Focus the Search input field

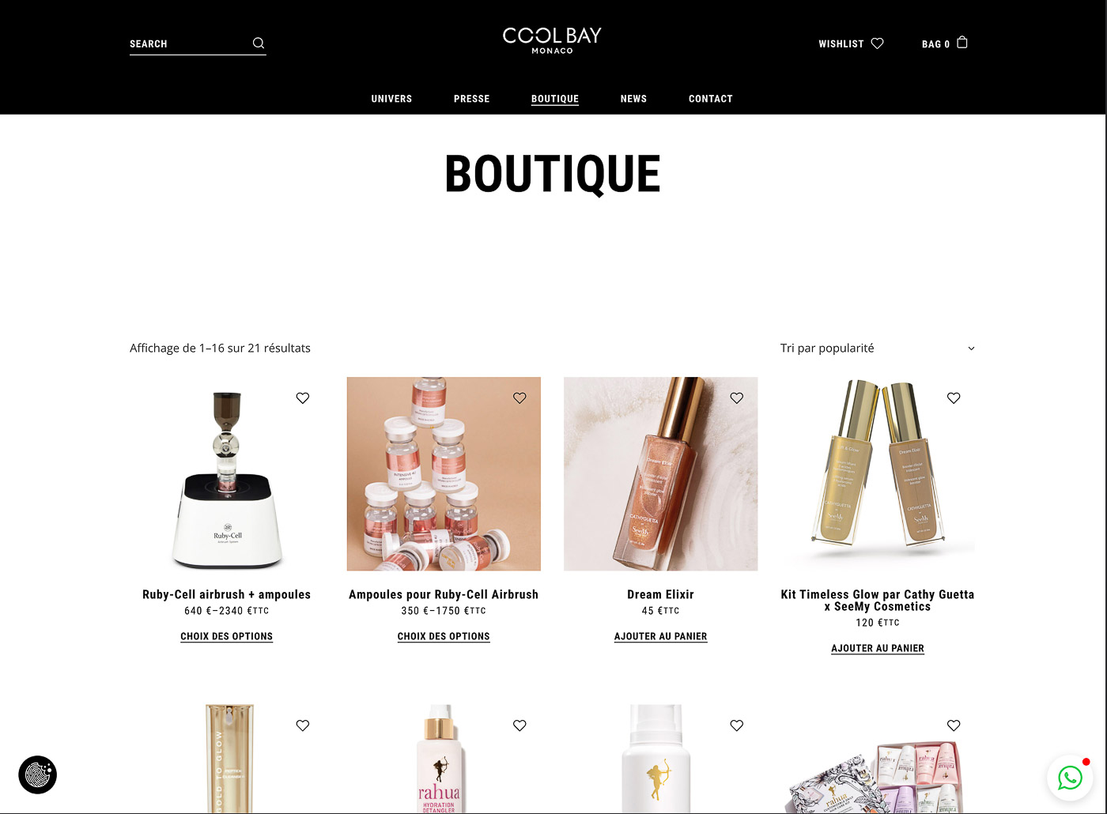[190, 43]
